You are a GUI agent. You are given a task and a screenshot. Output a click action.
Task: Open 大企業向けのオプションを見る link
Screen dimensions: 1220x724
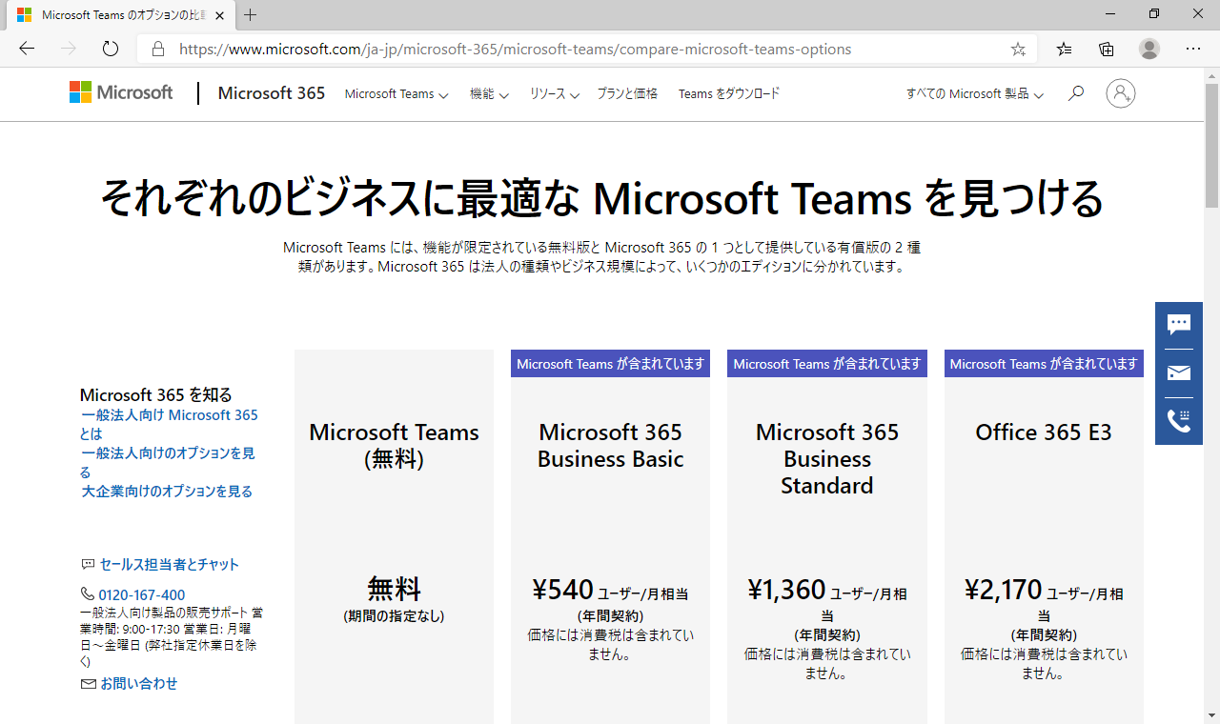coord(167,492)
